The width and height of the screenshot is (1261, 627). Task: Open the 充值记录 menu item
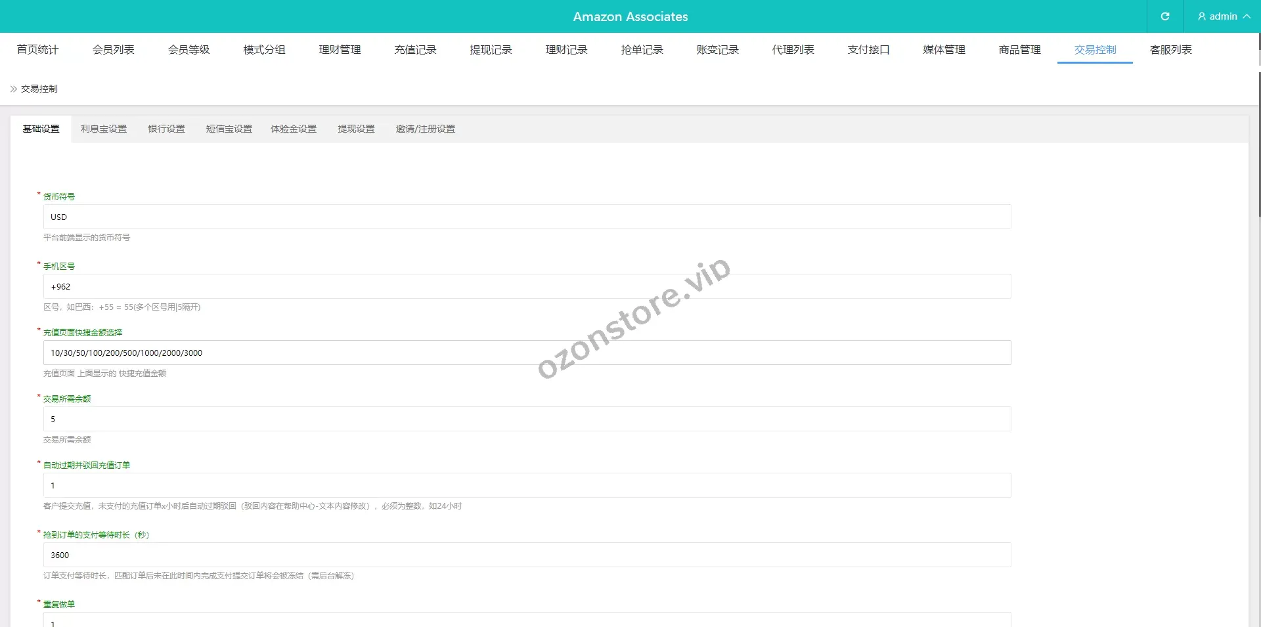click(414, 49)
